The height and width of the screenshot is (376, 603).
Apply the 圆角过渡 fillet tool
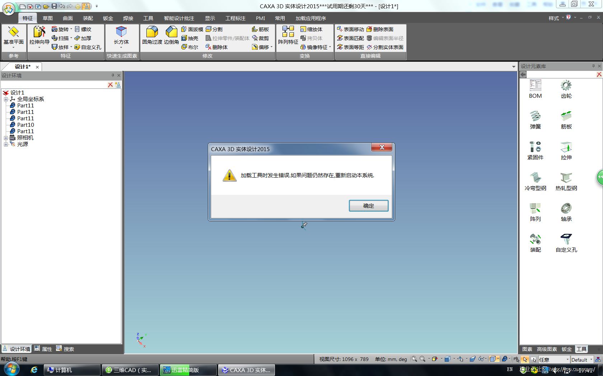point(152,36)
